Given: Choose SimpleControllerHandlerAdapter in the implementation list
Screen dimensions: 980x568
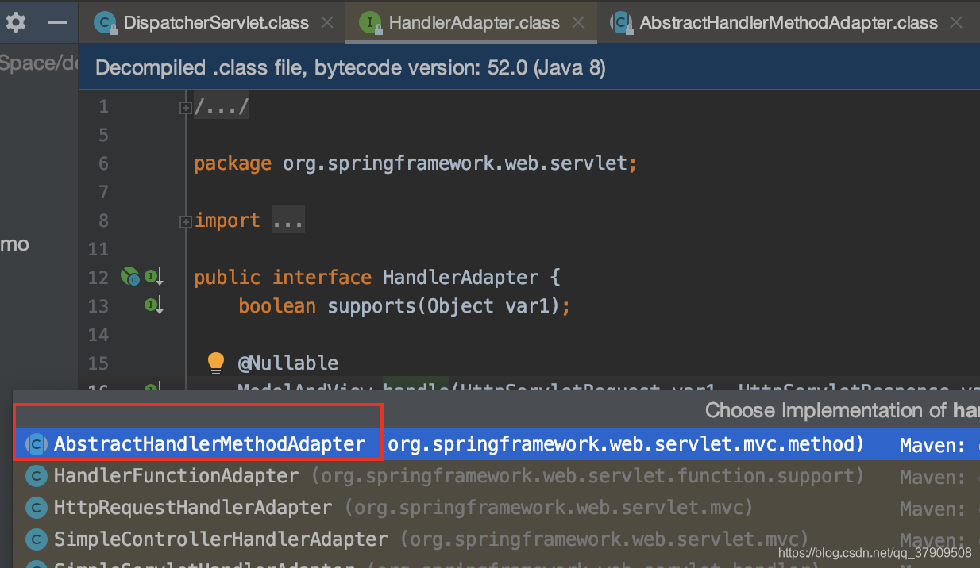Looking at the screenshot, I should (496, 539).
